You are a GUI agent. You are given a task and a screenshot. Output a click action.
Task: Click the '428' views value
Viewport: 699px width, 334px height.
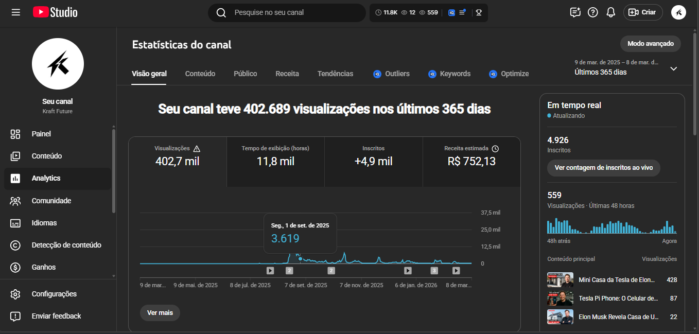672,280
